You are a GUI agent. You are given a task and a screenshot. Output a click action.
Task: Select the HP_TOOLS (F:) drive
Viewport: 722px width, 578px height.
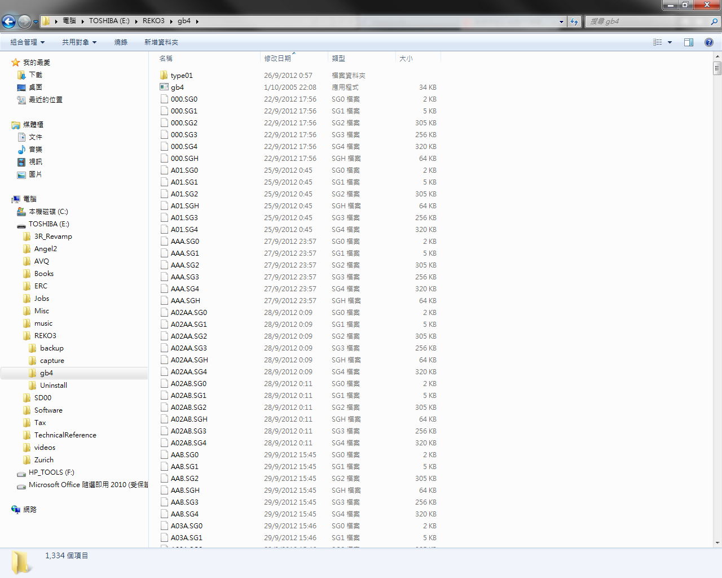click(x=51, y=472)
